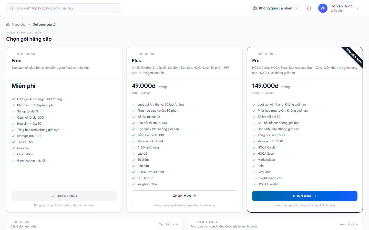The image size is (369, 230).
Task: Click the 1.490.000đ/năm yearly price
Action: [x=263, y=93]
